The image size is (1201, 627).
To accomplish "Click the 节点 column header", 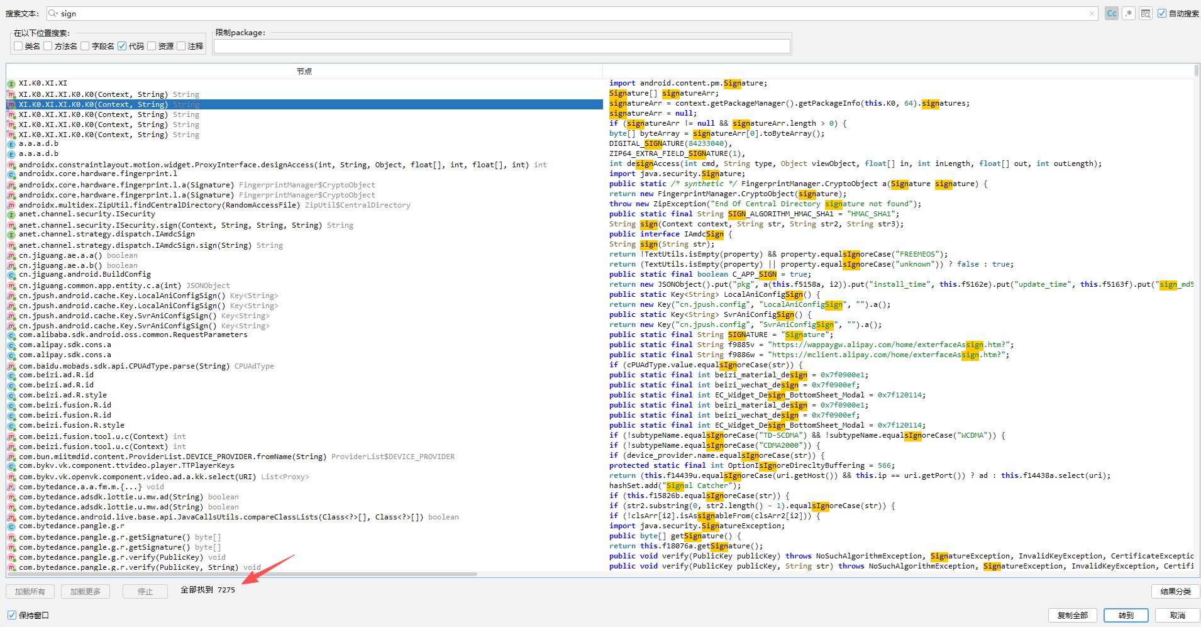I will (x=304, y=71).
